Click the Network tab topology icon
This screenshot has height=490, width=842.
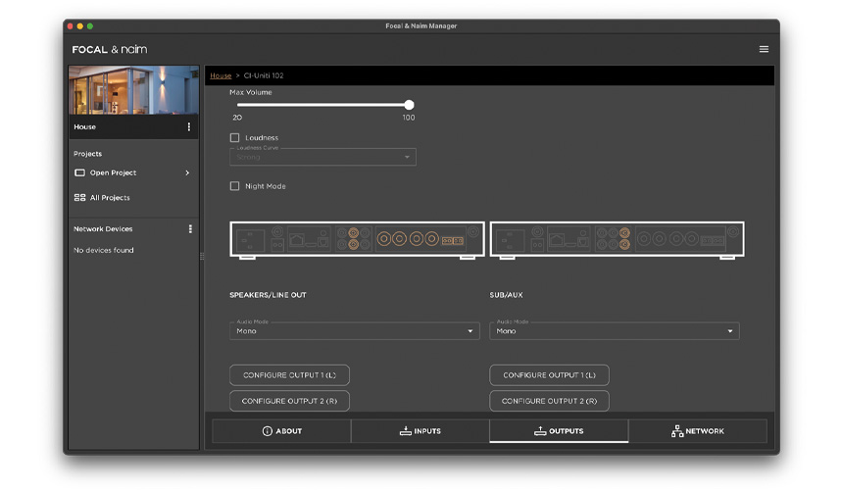[x=677, y=431]
